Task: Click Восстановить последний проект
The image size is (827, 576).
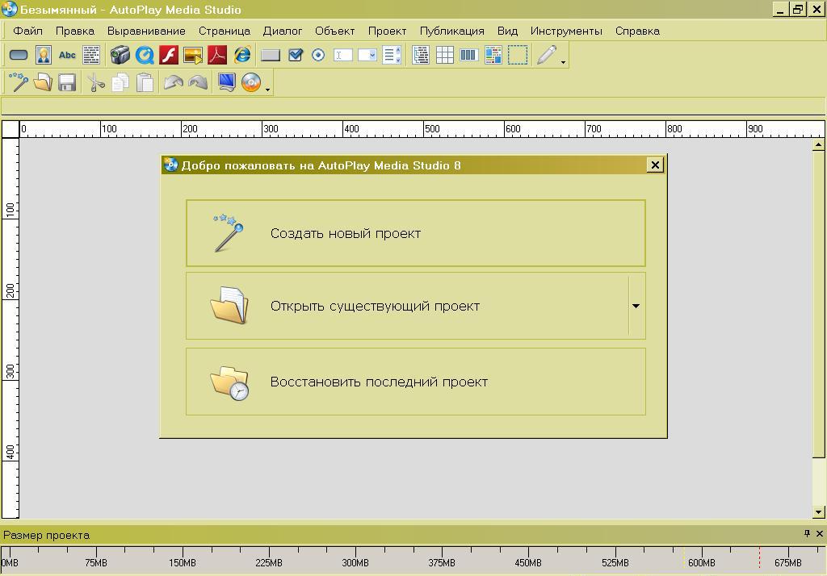Action: click(416, 382)
